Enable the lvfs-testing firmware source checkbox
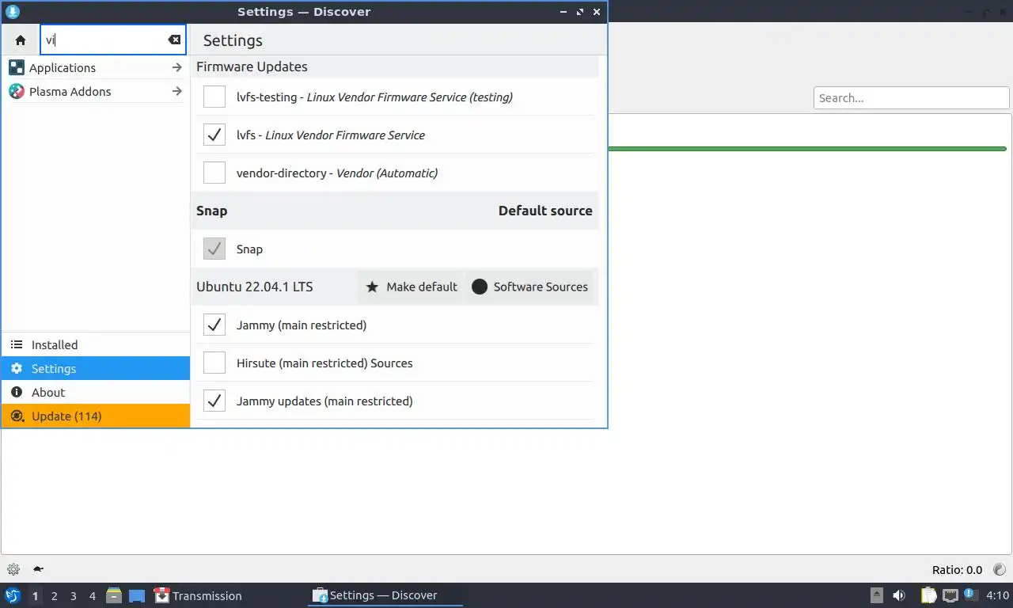The image size is (1013, 608). tap(214, 97)
